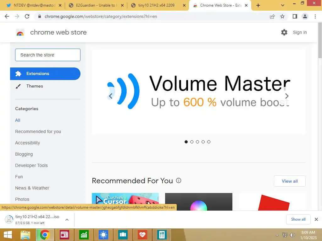Open the Health heart app in taskbar

pyautogui.click(x=142, y=235)
